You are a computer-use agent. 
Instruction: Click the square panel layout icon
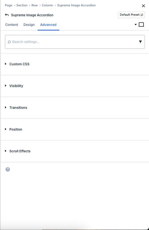[141, 25]
